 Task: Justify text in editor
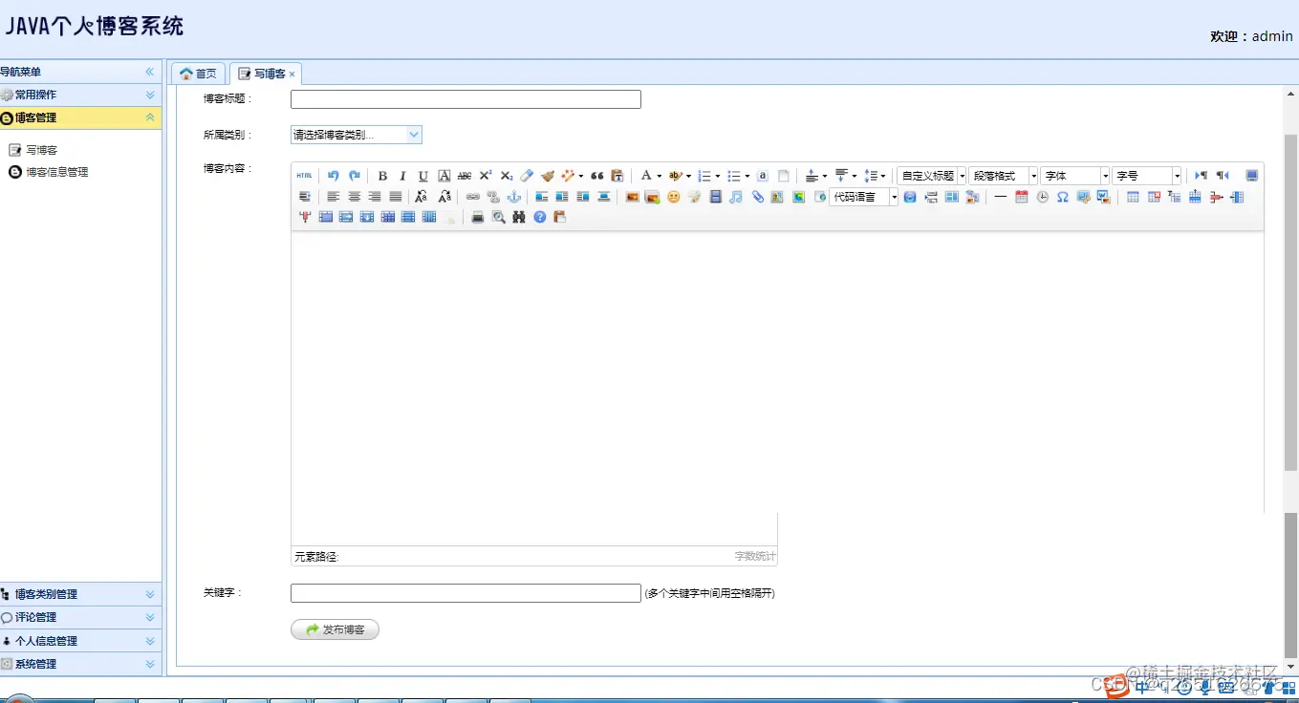tap(396, 197)
